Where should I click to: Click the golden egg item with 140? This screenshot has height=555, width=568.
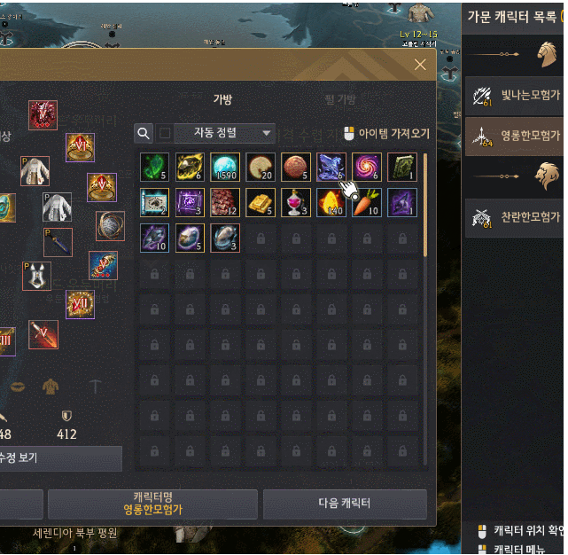point(331,203)
